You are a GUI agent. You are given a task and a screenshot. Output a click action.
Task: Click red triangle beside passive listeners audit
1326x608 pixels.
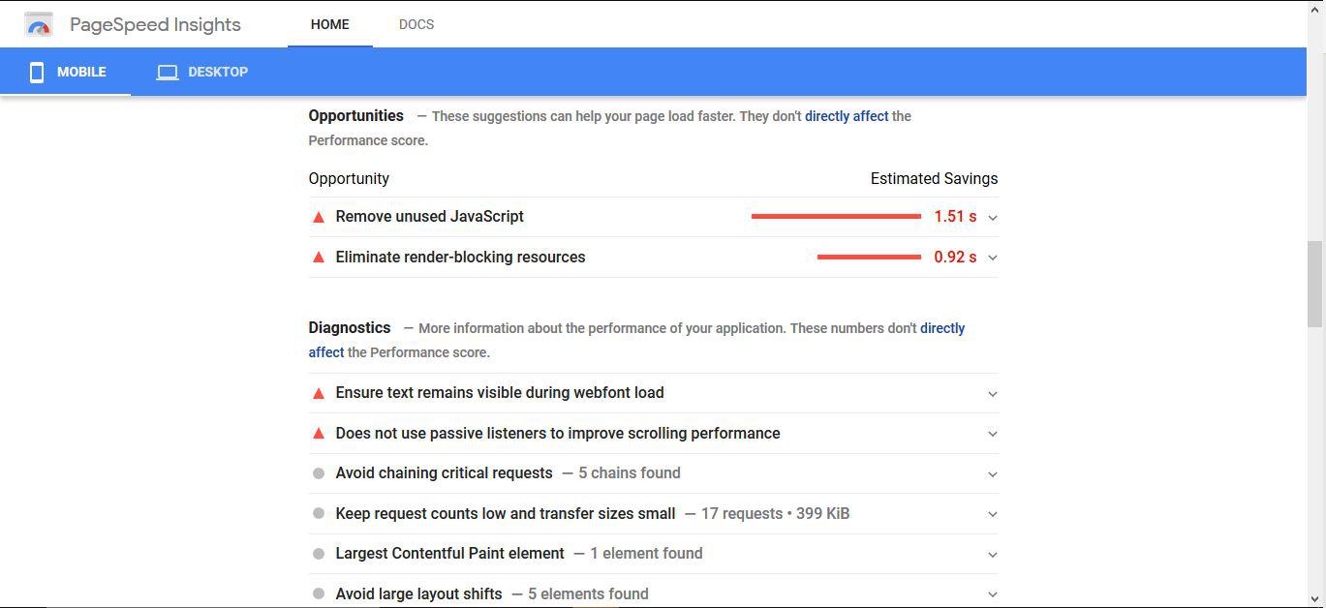tap(318, 434)
